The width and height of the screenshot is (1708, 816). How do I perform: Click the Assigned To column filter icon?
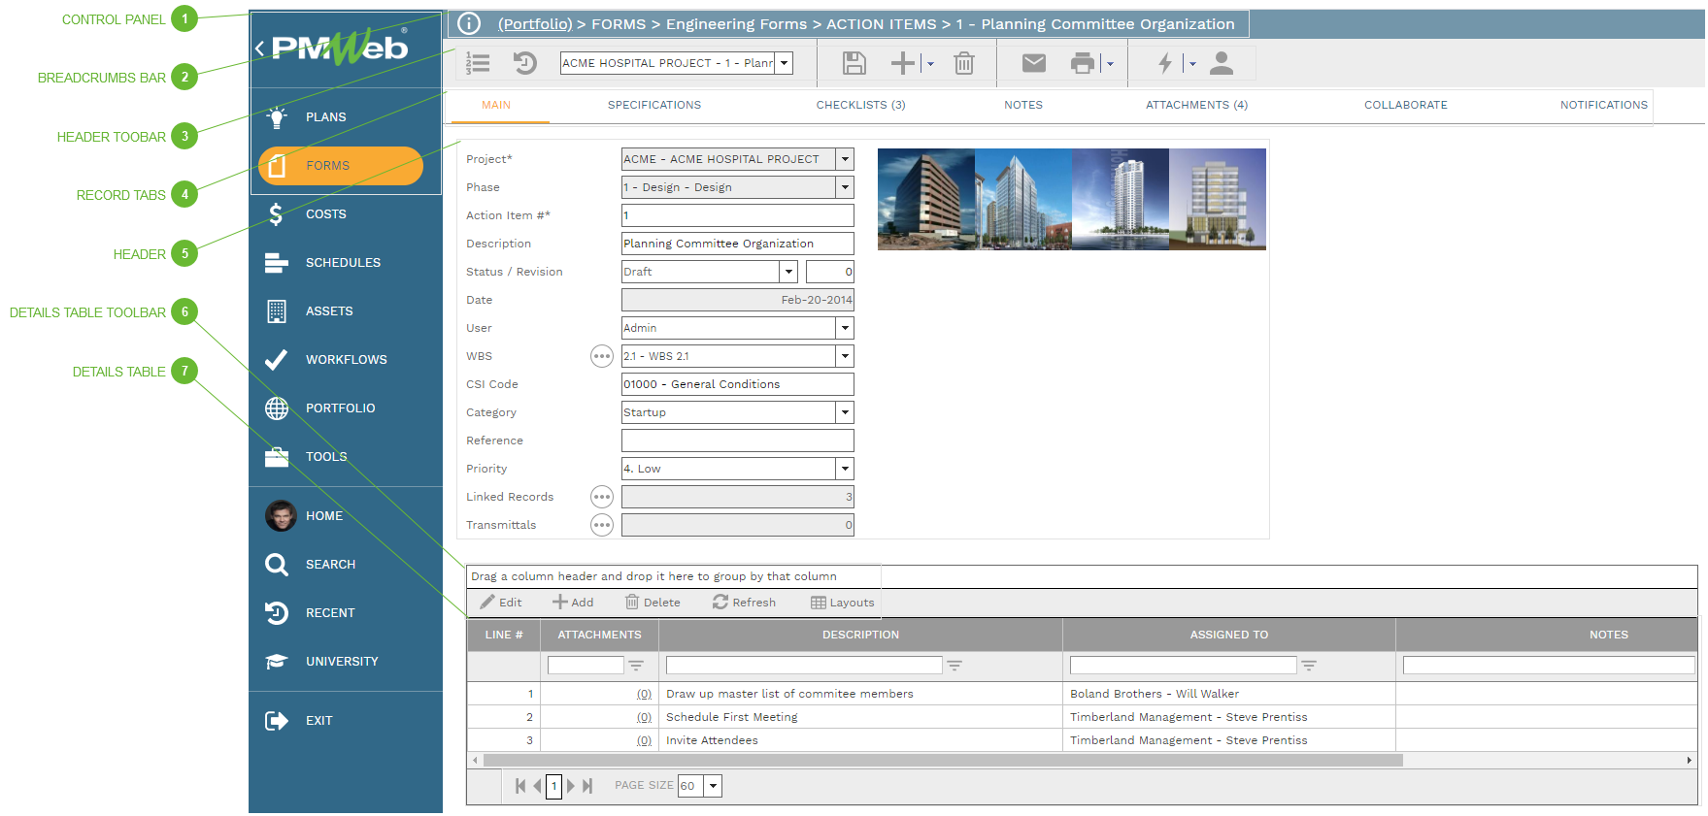(1309, 666)
